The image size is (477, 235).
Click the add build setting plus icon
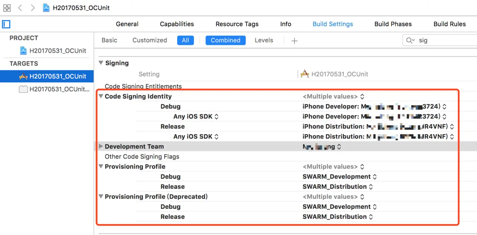294,40
